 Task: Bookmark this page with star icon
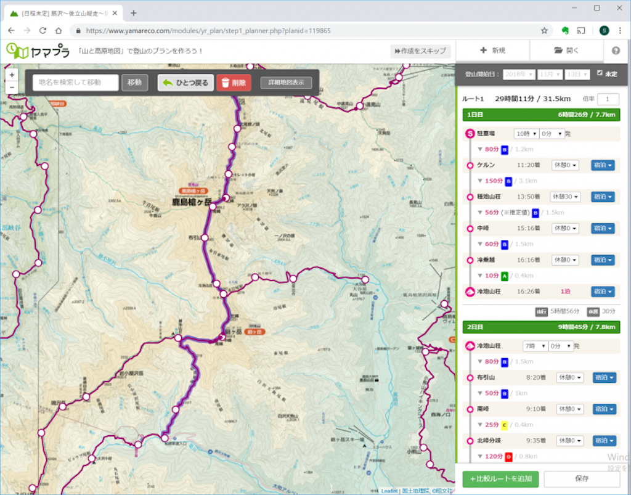click(x=544, y=31)
